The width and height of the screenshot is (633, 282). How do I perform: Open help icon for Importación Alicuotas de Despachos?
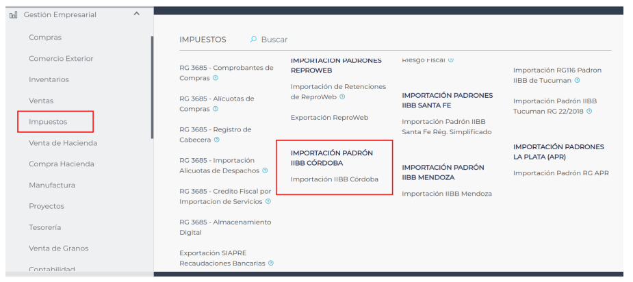(265, 170)
